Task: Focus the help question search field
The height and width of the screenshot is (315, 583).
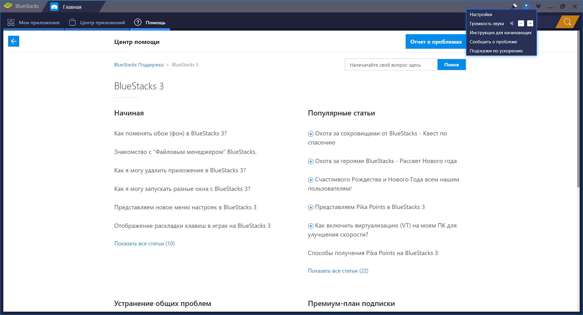Action: [391, 65]
